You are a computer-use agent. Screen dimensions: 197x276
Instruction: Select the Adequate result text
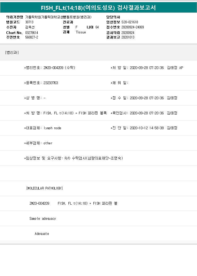tap(42, 234)
